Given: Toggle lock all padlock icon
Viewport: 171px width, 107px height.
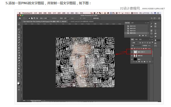Looking at the screenshot, I should [x=143, y=48].
